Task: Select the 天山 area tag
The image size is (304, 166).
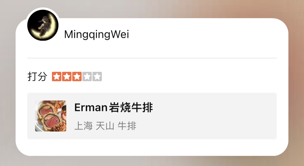Action: tap(105, 126)
